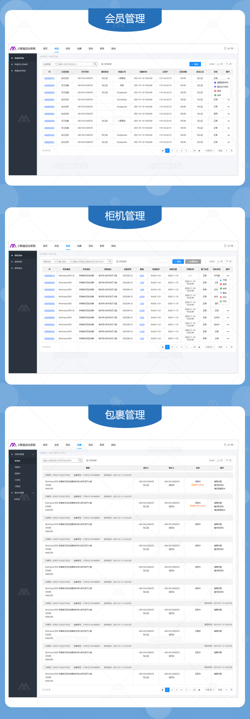Open 全部类型 dropdown in 会员管理 panel
This screenshot has width=250, height=719.
tap(49, 64)
